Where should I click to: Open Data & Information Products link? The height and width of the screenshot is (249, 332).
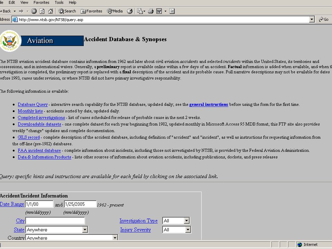45,157
